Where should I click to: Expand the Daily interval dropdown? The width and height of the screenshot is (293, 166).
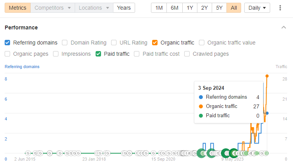tap(257, 8)
